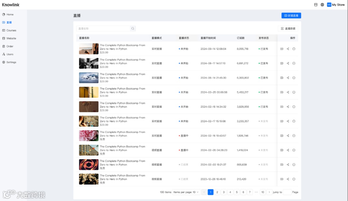The image size is (348, 201).
Task: Click remove icon for 6,303,802 subscriptions row
Action: pos(294,78)
